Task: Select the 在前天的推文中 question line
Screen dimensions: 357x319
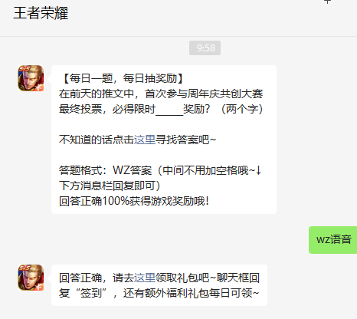Action: point(161,94)
